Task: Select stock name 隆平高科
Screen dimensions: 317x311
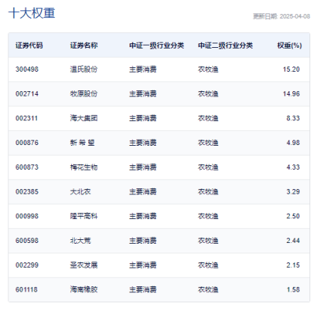Action: (x=84, y=216)
